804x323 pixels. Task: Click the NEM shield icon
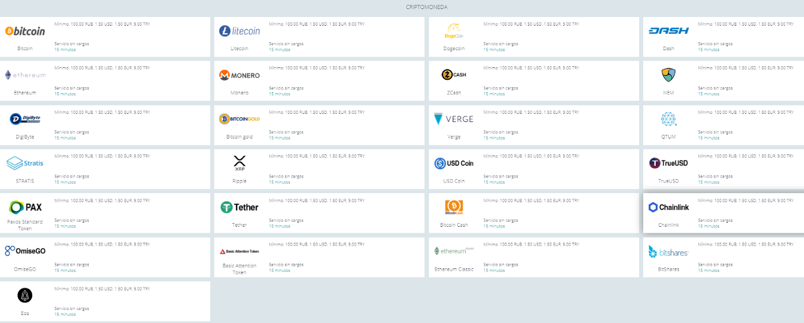668,75
